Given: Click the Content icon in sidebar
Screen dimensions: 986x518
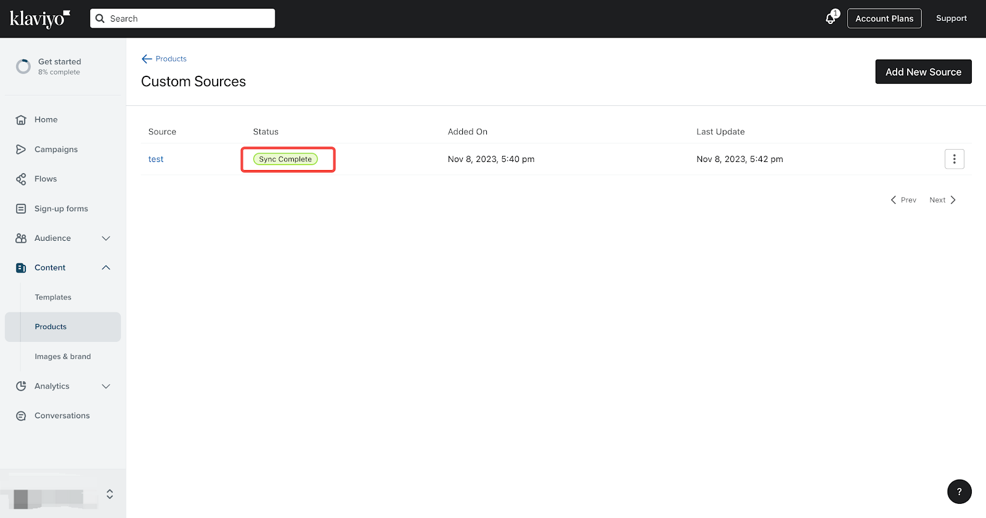Looking at the screenshot, I should 21,268.
